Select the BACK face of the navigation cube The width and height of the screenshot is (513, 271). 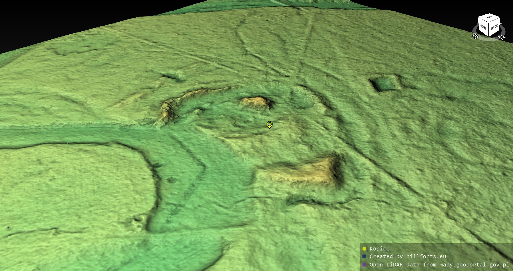point(494,27)
